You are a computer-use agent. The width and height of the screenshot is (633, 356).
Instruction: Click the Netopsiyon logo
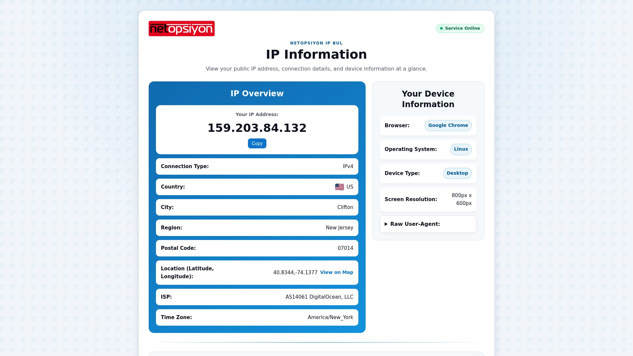182,29
